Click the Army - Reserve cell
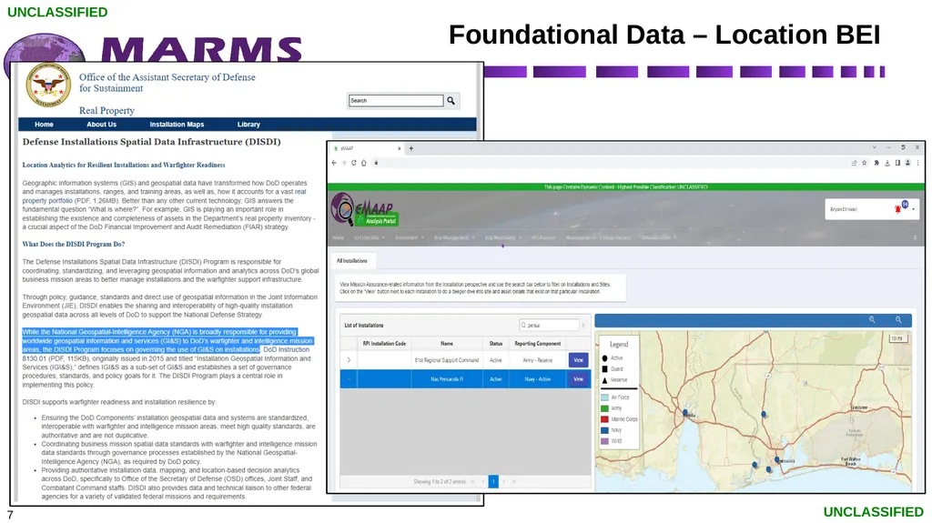 [x=537, y=360]
